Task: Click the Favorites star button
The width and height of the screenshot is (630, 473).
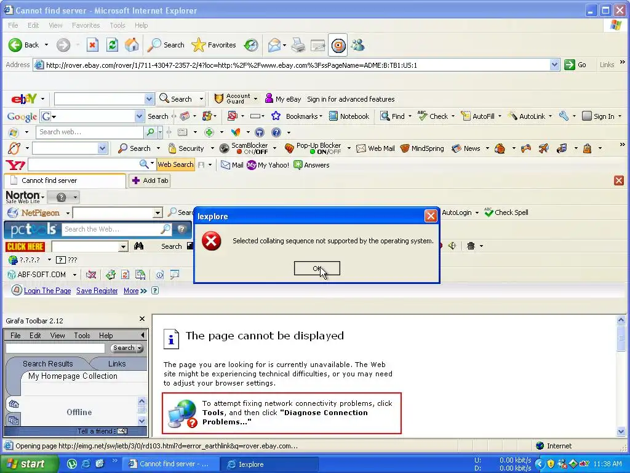Action: coord(213,45)
